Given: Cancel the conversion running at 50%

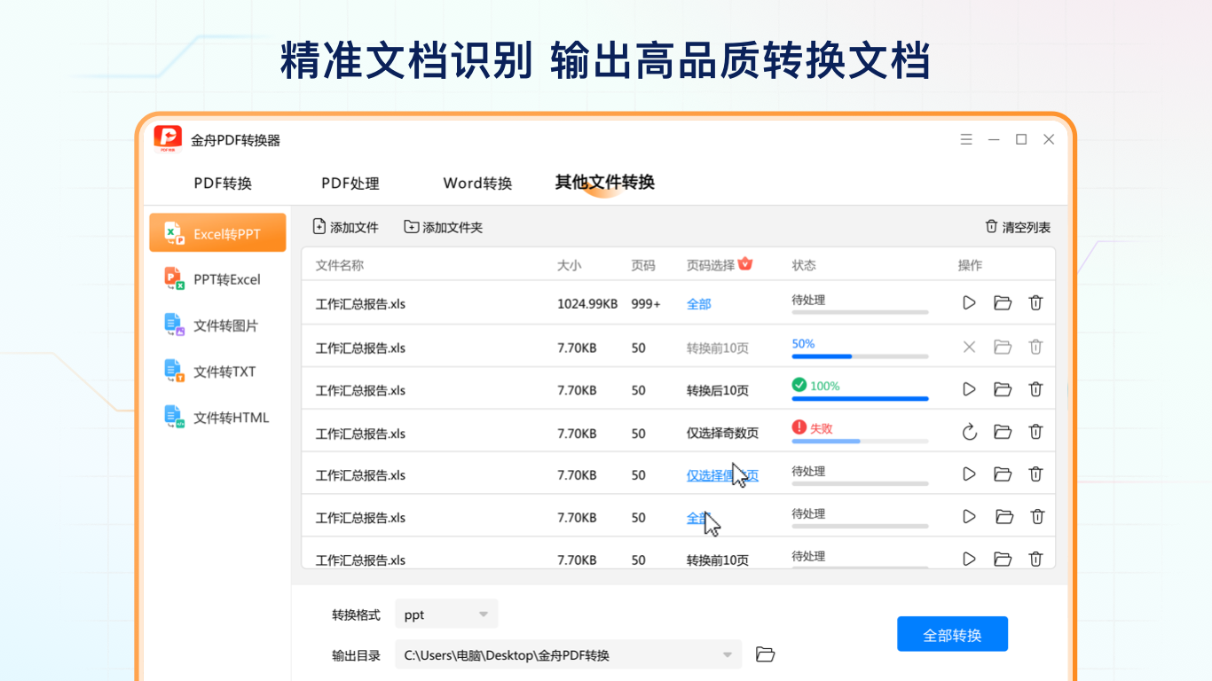Looking at the screenshot, I should click(969, 347).
